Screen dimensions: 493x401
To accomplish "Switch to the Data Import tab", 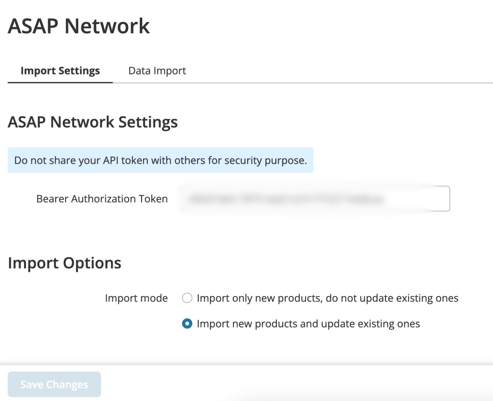I will tap(157, 70).
